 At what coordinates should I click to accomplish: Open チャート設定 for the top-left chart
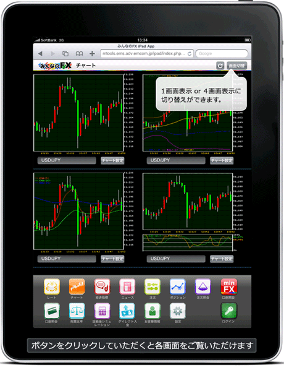click(112, 160)
